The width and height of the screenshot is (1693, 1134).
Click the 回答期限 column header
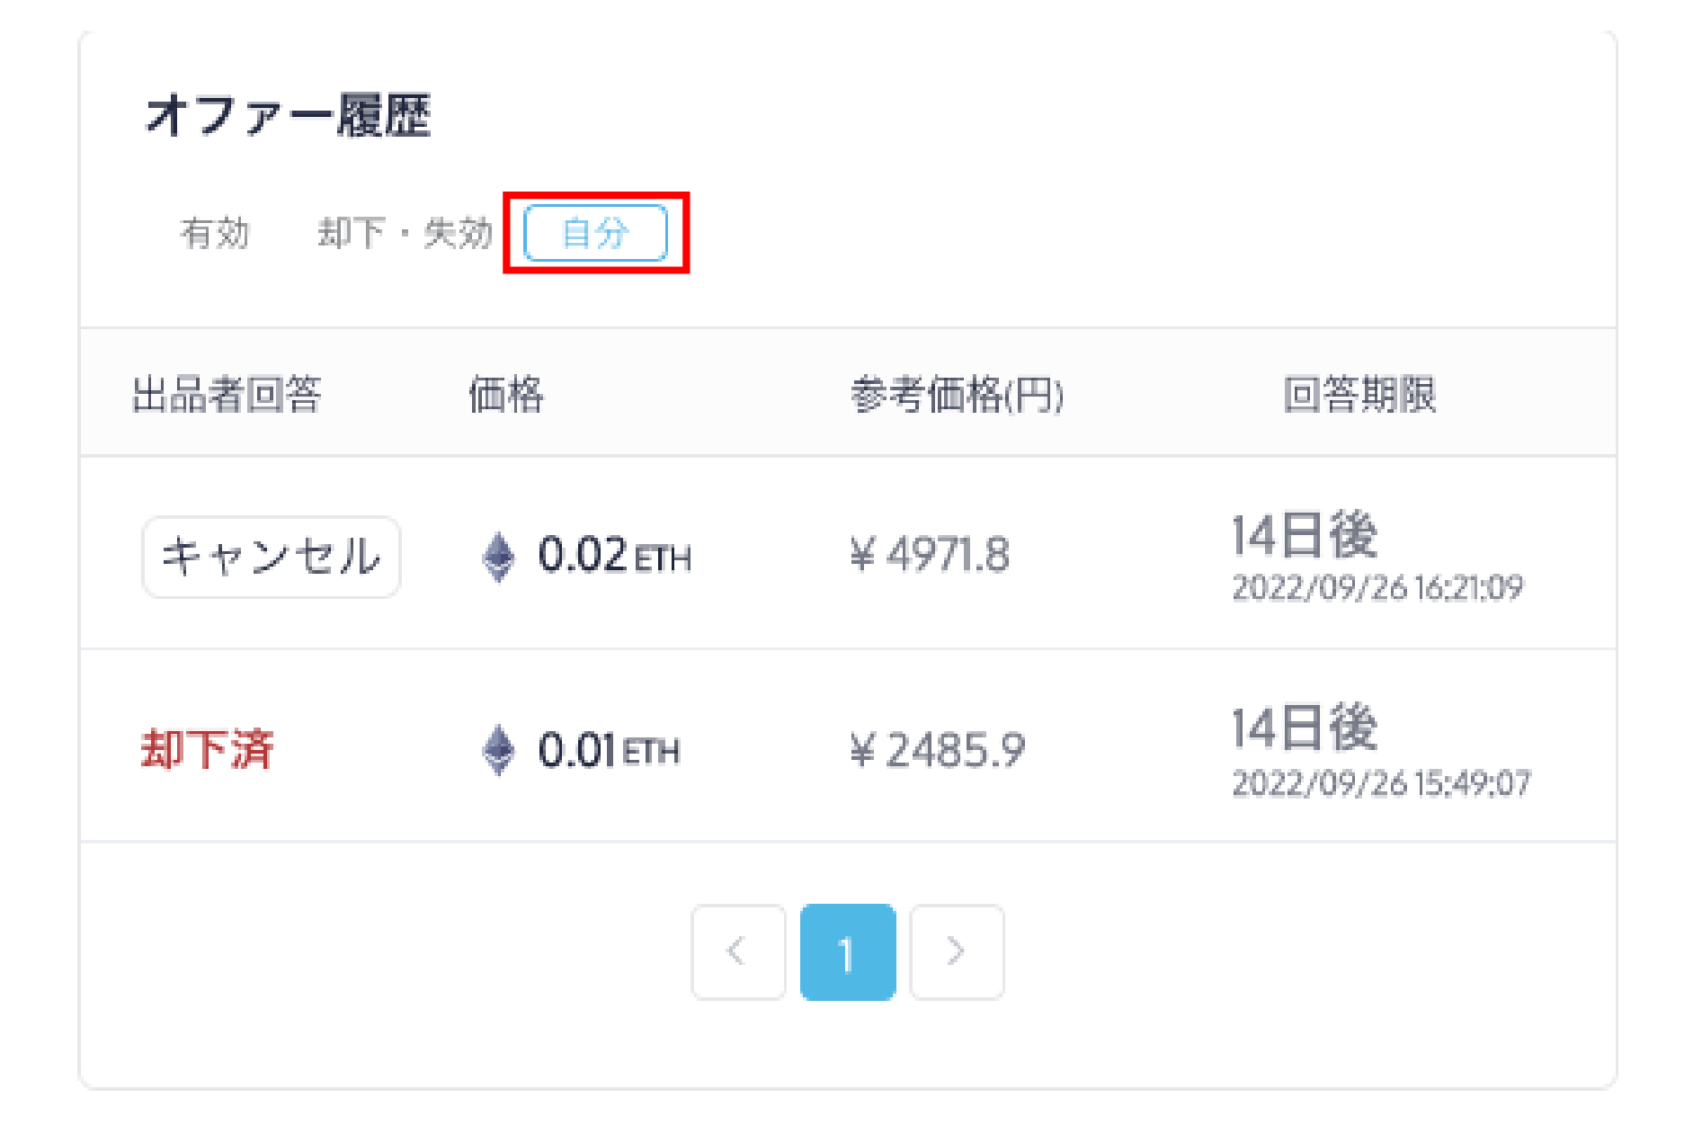tap(1359, 394)
